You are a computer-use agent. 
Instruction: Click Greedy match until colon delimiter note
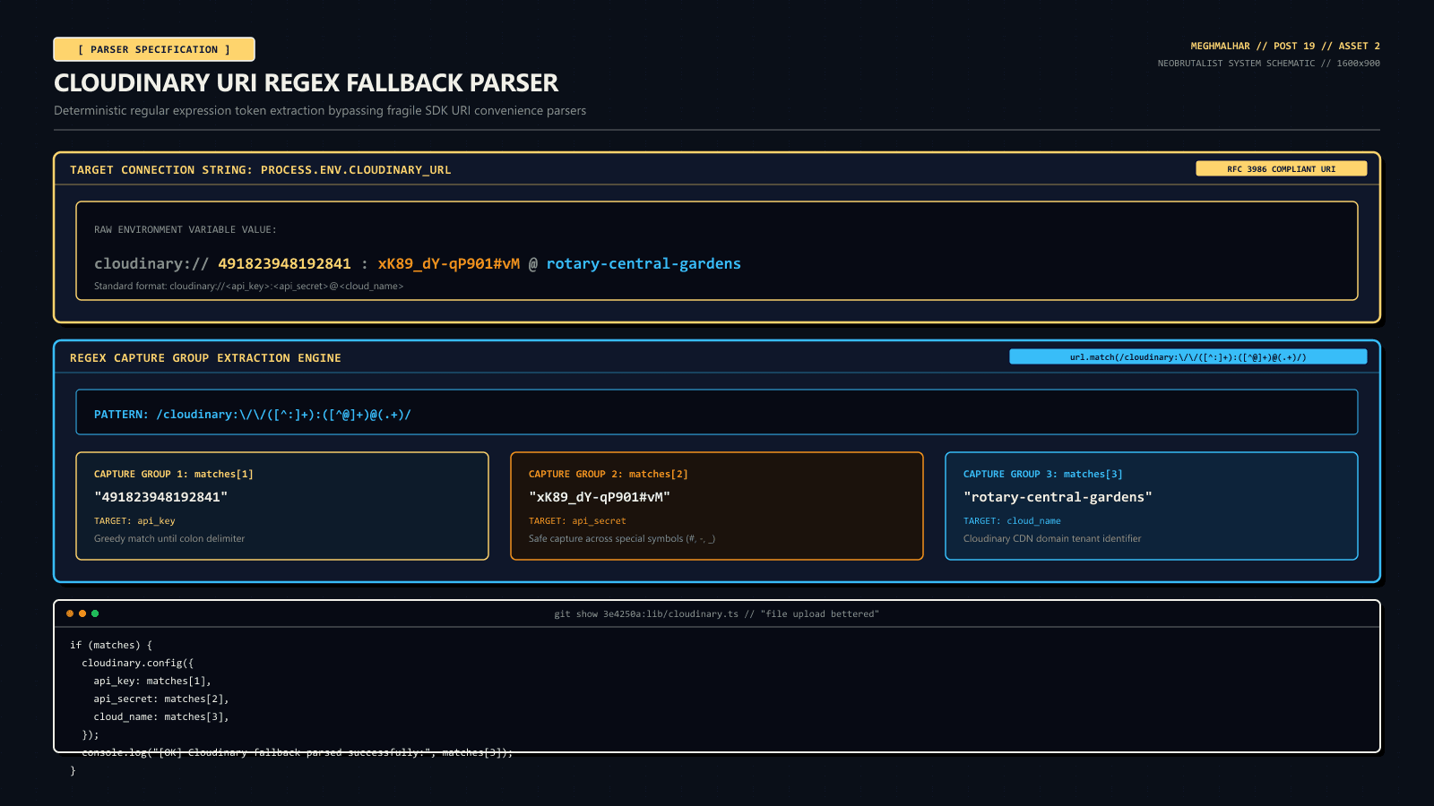coord(169,538)
